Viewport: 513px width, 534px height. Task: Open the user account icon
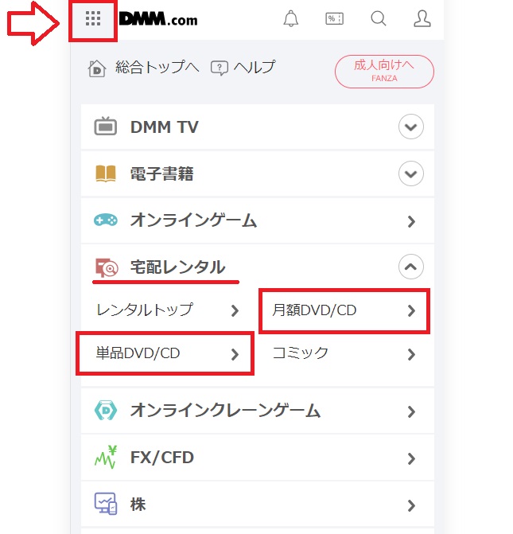[422, 18]
